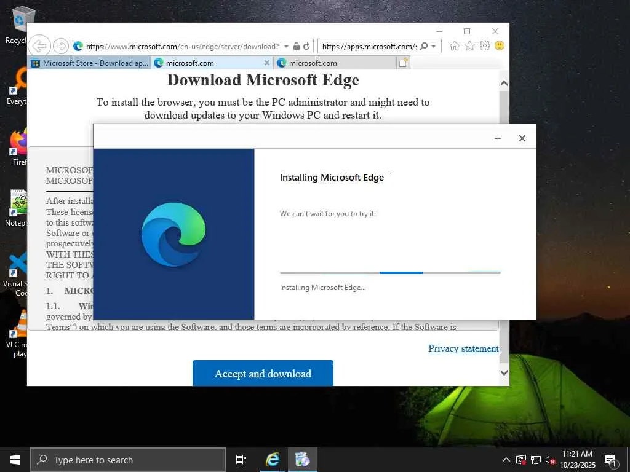Close the active microsoft.com tab
630x472 pixels.
[x=267, y=63]
